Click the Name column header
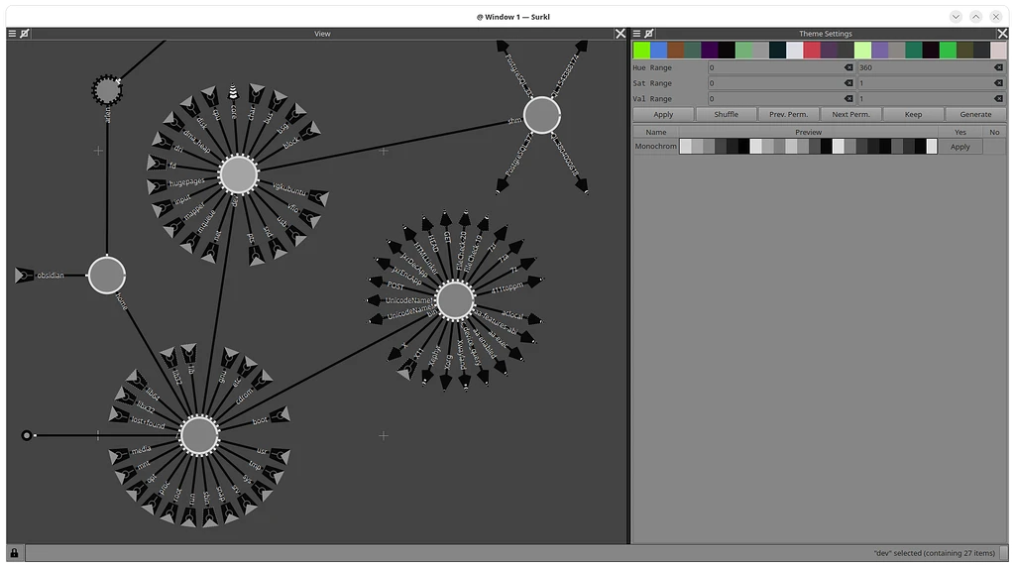Viewport: 1015px width, 568px height. 656,132
